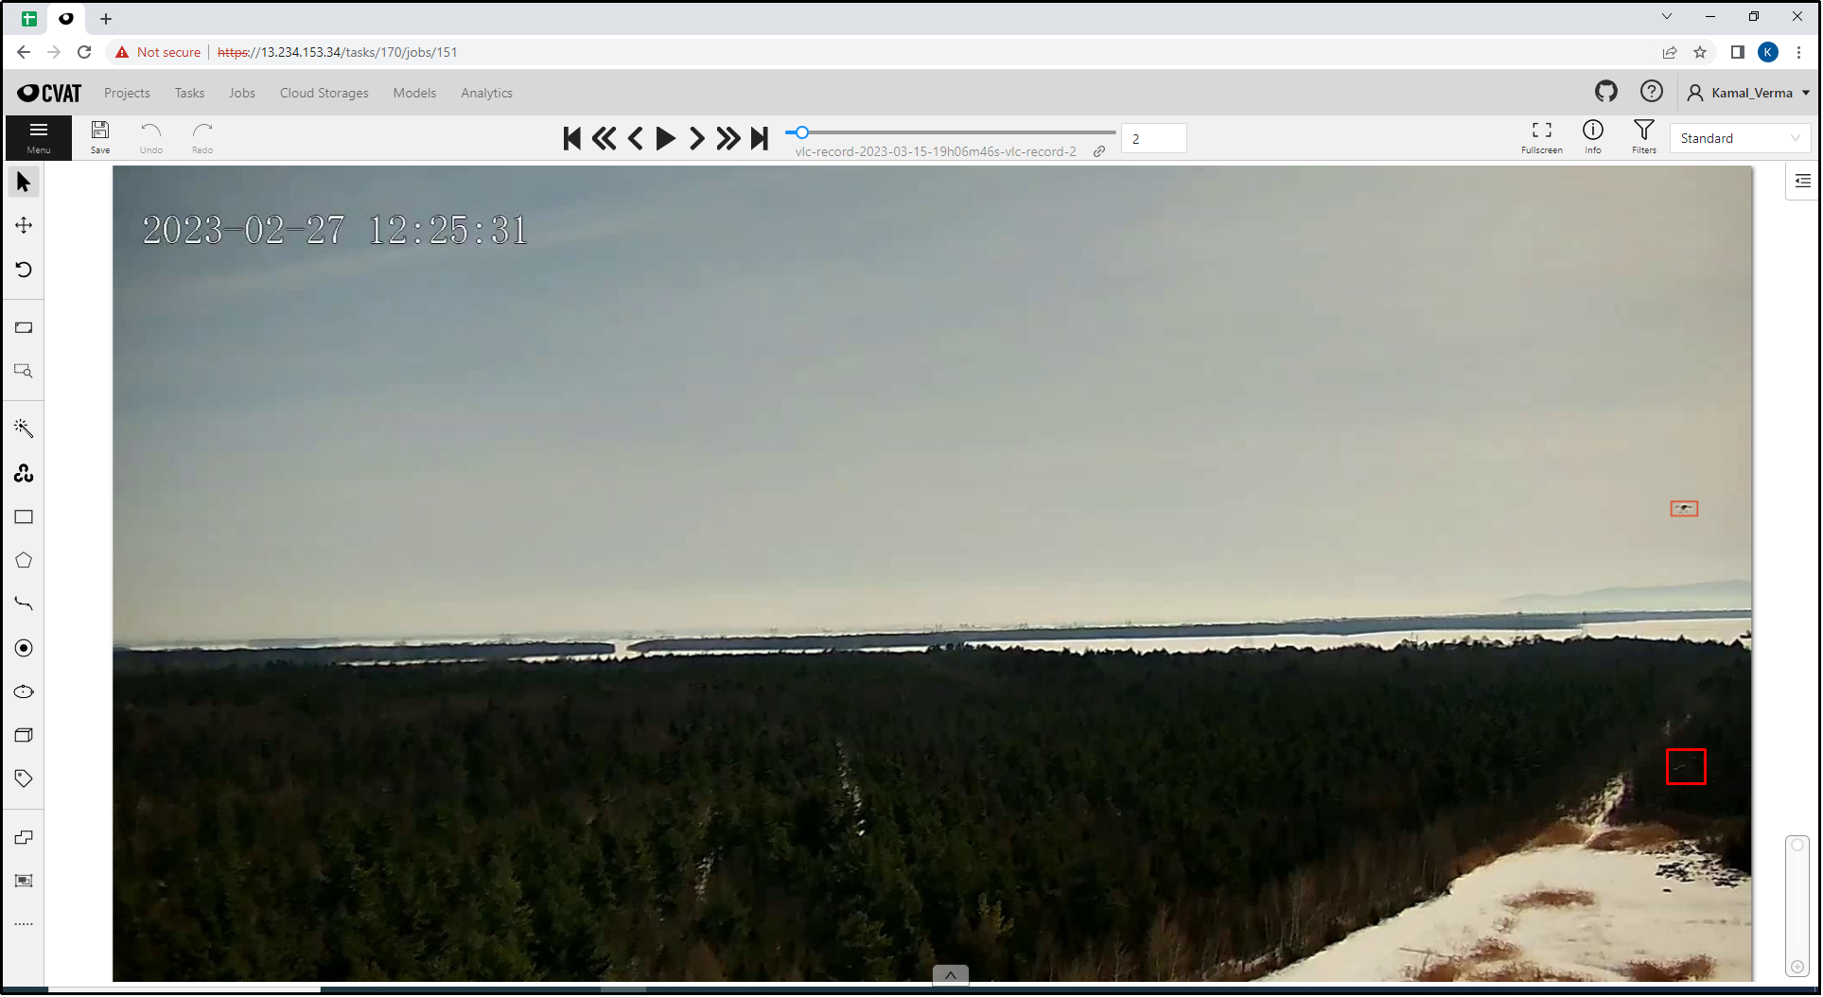The height and width of the screenshot is (997, 1823).
Task: Select the draw rectangle tool
Action: point(24,516)
